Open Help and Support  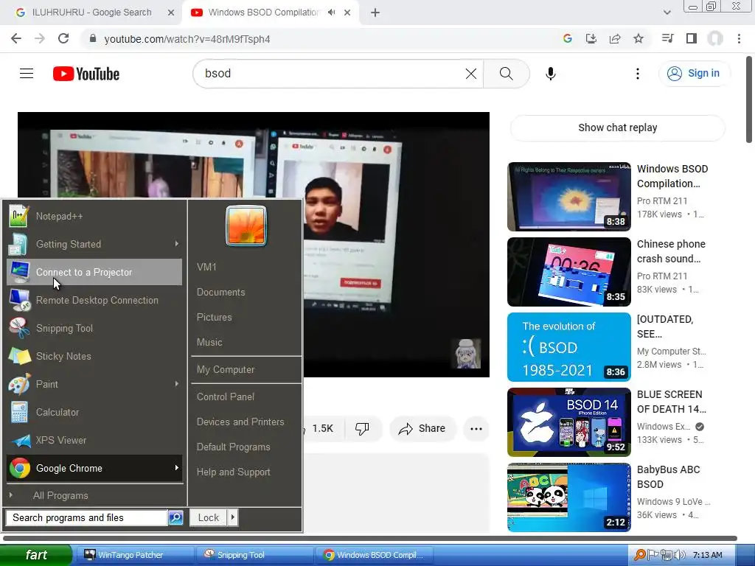click(234, 472)
